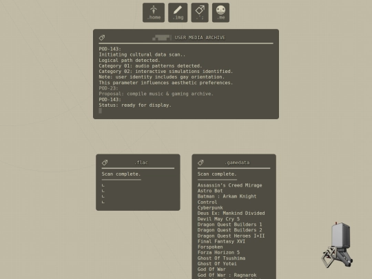Click the tag icon in the .flac panel
Image resolution: width=372 pixels, height=279 pixels.
[x=105, y=163]
